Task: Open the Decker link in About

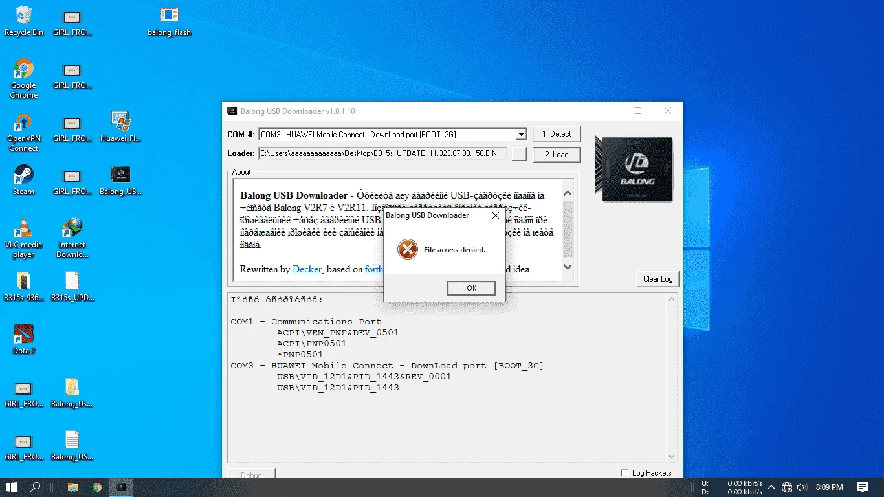Action: pyautogui.click(x=307, y=269)
